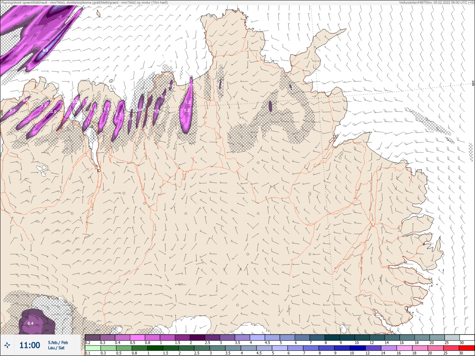This screenshot has width=475, height=356.
Task: Click the dark teal 8 swatch in the upper legend
Action: click(x=332, y=337)
